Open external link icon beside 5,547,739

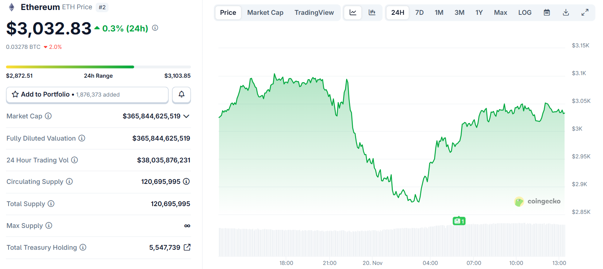(187, 247)
